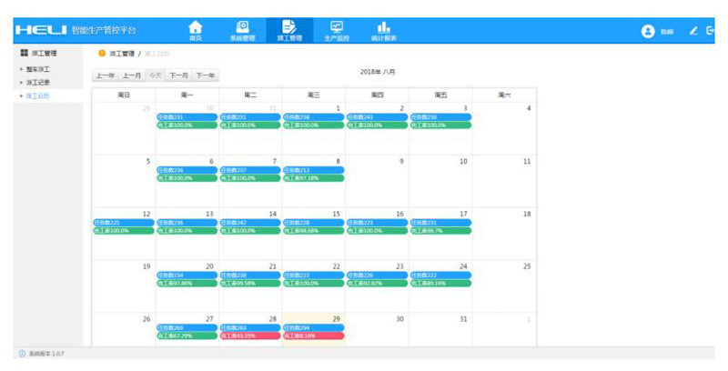Click the 派工管理 dispatch management icon
This screenshot has height=371, width=728.
tap(289, 30)
